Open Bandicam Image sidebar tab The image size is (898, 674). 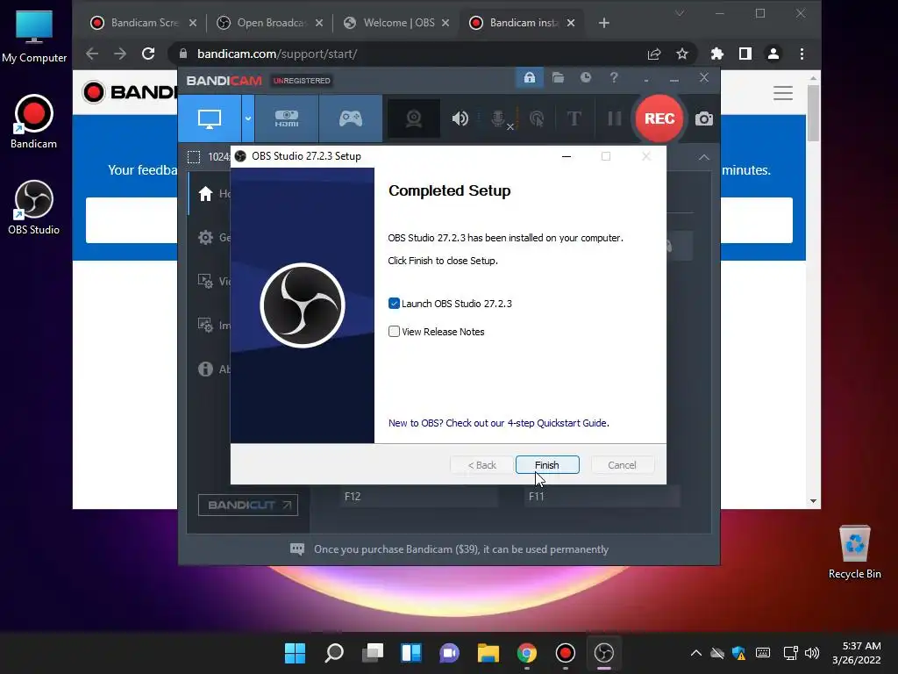[210, 325]
